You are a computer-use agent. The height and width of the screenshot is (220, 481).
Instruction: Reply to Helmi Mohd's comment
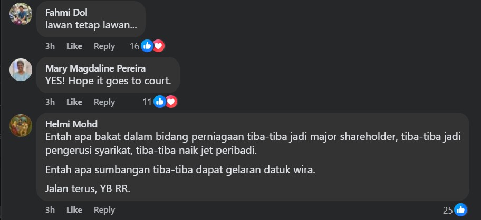(x=104, y=210)
